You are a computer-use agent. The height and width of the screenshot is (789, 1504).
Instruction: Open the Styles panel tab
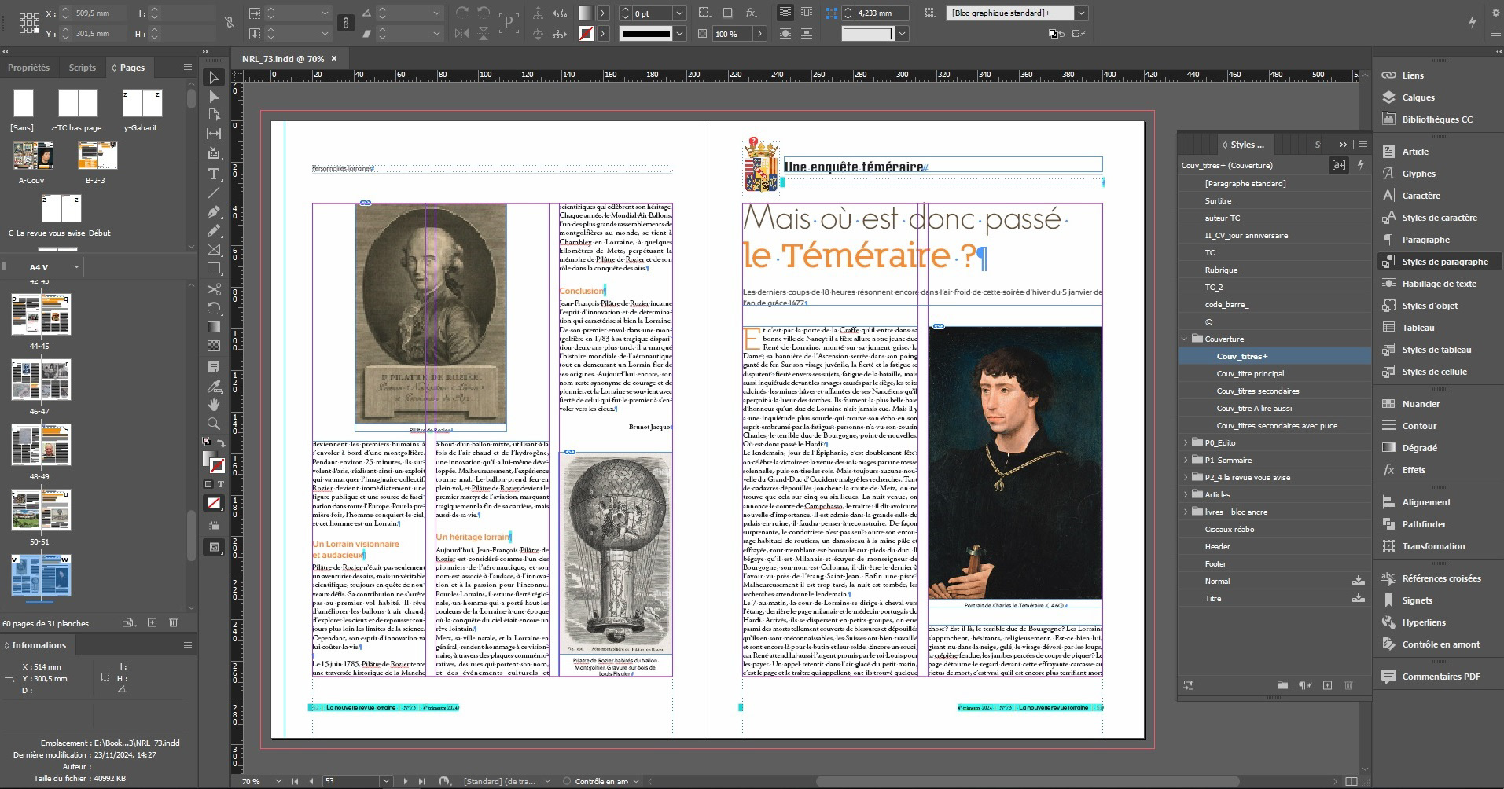click(1247, 145)
